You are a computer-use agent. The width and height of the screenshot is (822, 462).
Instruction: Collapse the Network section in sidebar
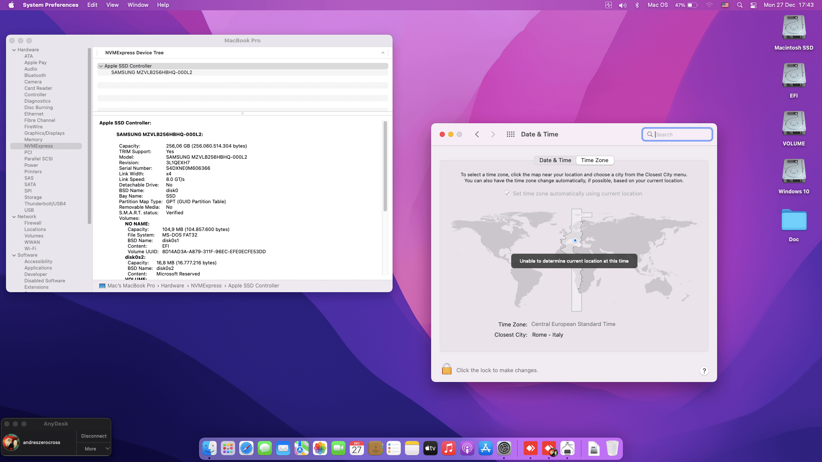(14, 217)
